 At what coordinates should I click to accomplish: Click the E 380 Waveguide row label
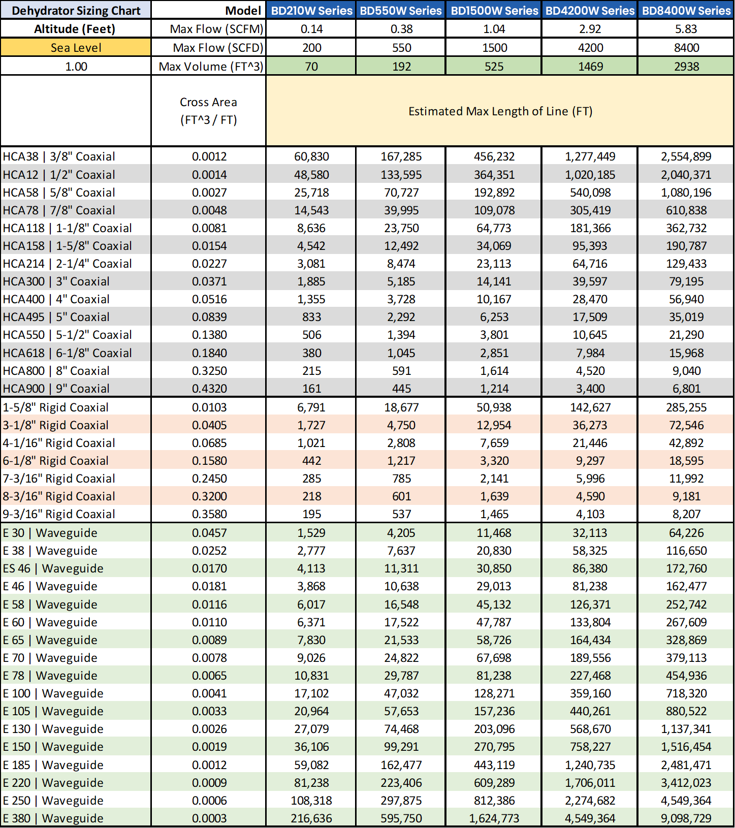(x=53, y=818)
